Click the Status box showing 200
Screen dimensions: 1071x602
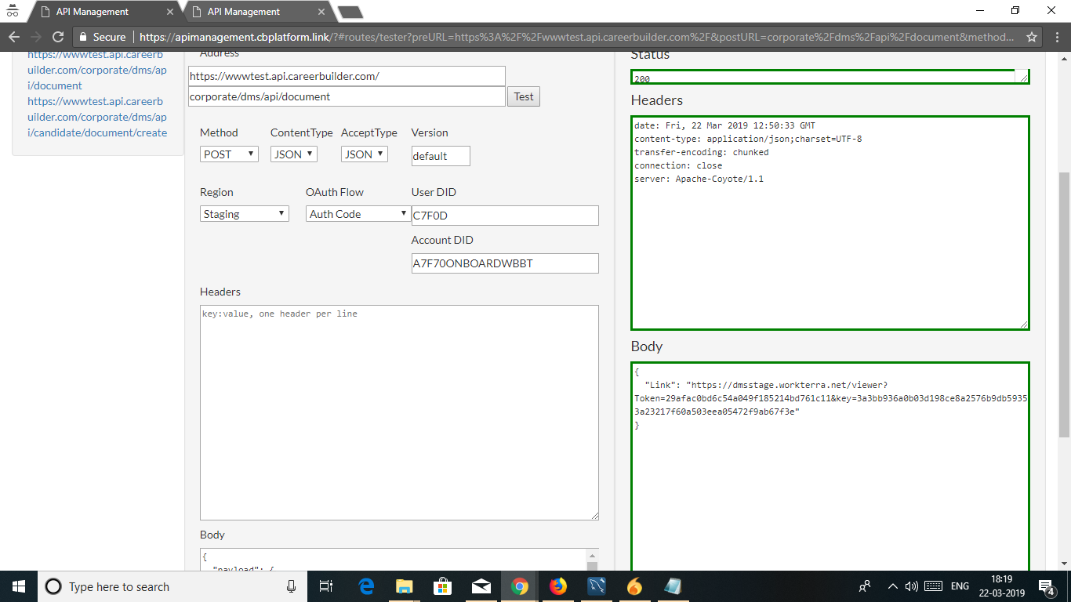830,77
